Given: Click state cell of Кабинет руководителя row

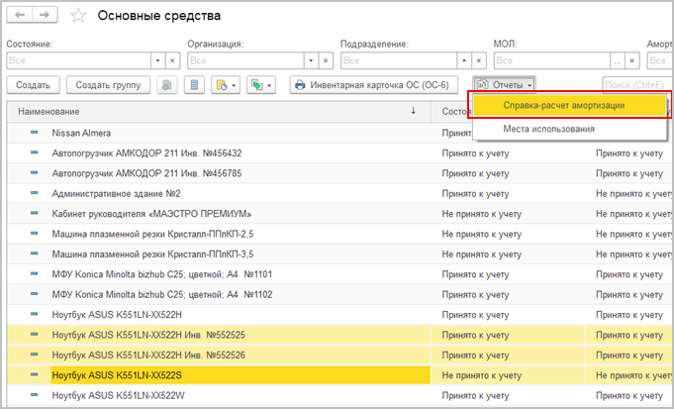Looking at the screenshot, I should [508, 214].
